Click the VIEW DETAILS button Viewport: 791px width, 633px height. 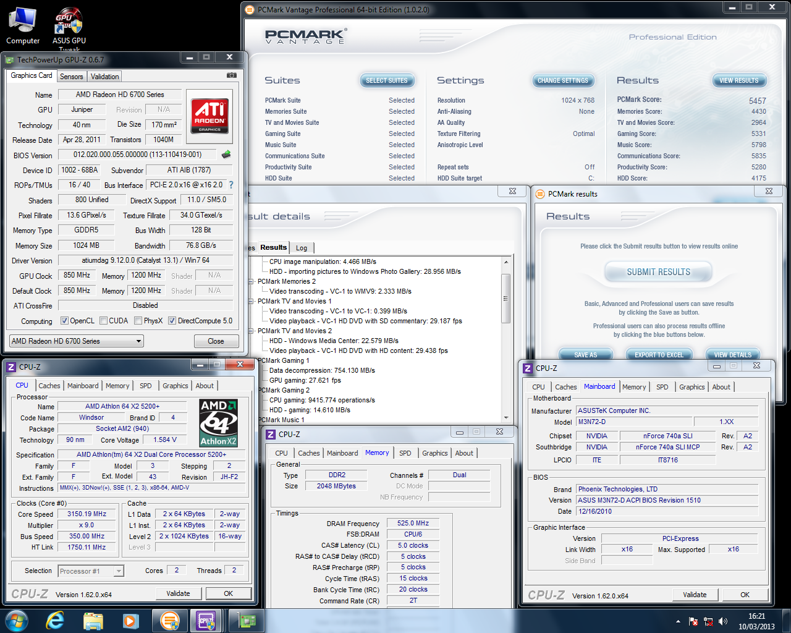(733, 354)
